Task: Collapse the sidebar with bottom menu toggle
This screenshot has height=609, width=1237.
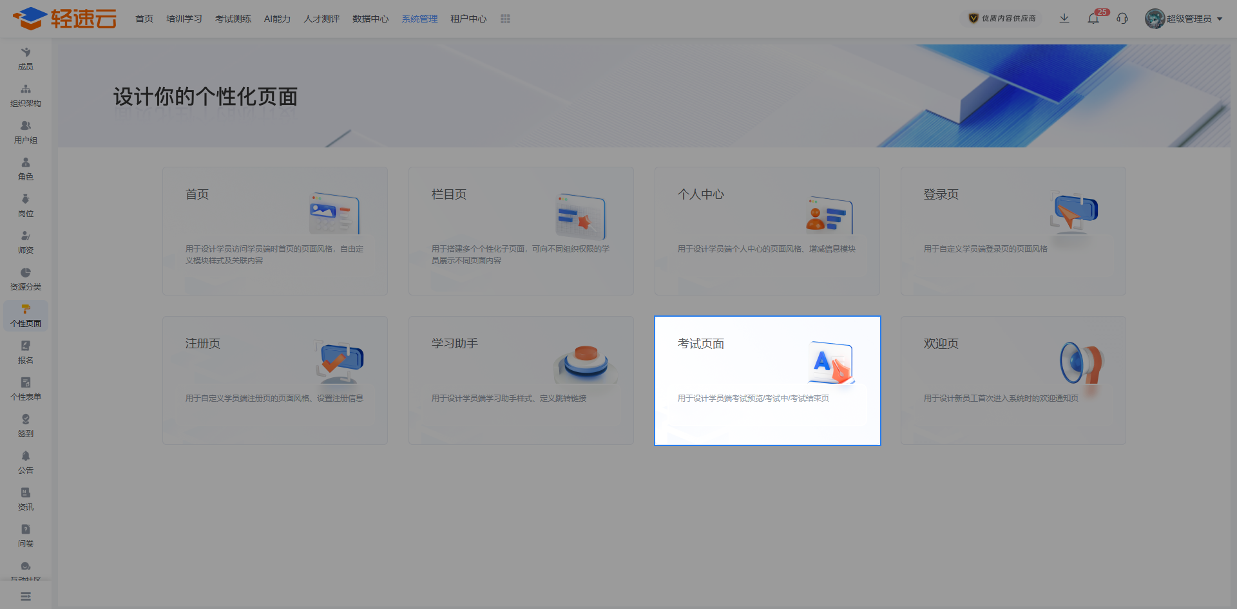Action: click(x=26, y=596)
